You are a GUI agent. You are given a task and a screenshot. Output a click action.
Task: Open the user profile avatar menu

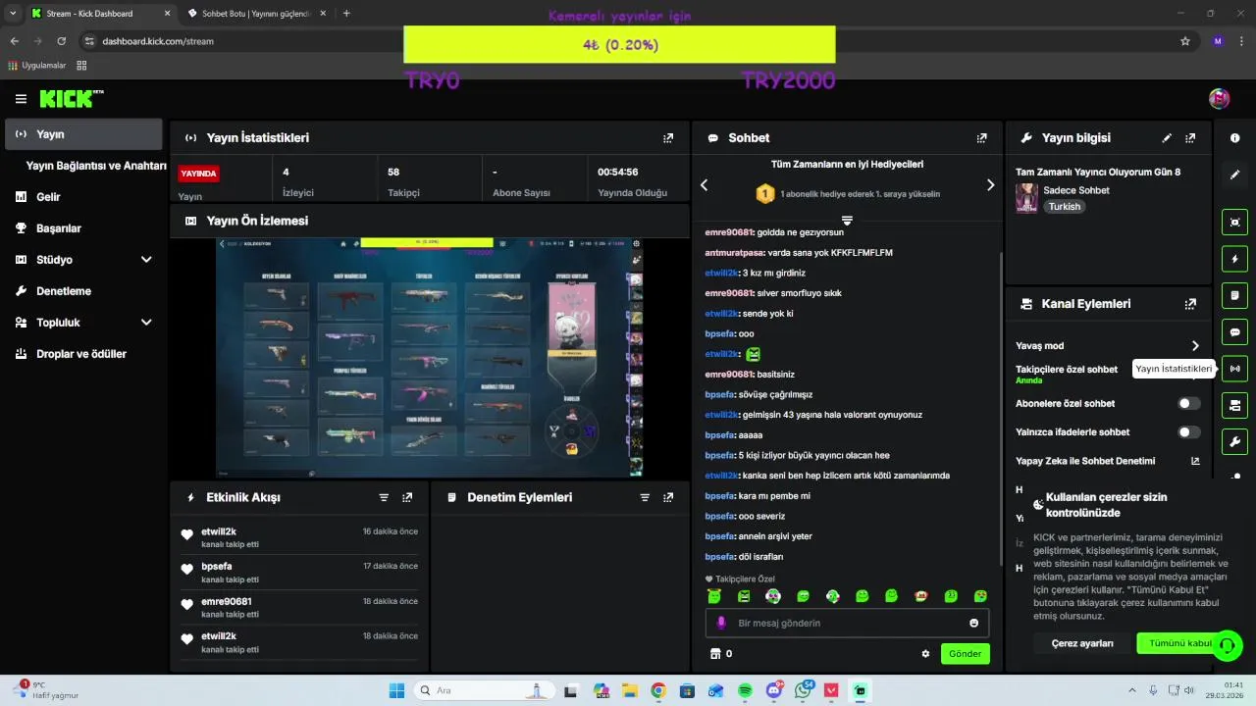[x=1219, y=98]
